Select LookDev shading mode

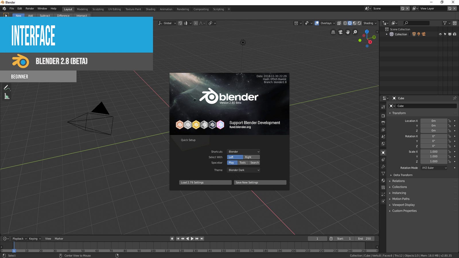[x=355, y=23]
